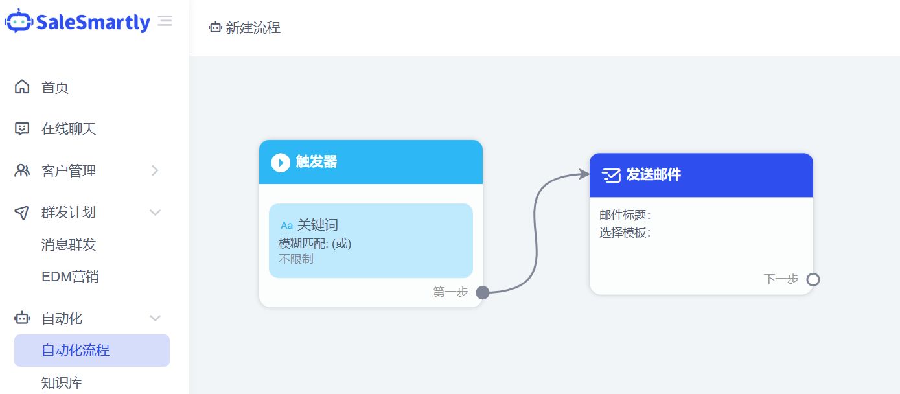Screen dimensions: 900x394
Task: Click the 邮件标题: field label
Action: [x=625, y=215]
